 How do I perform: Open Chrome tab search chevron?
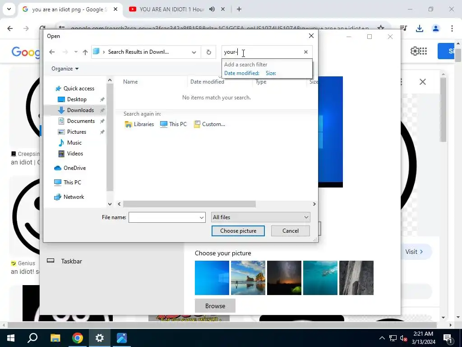(9, 9)
